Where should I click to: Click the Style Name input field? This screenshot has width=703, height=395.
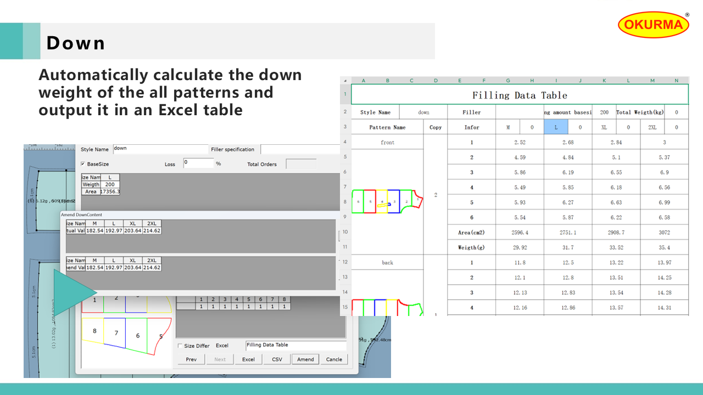click(160, 149)
